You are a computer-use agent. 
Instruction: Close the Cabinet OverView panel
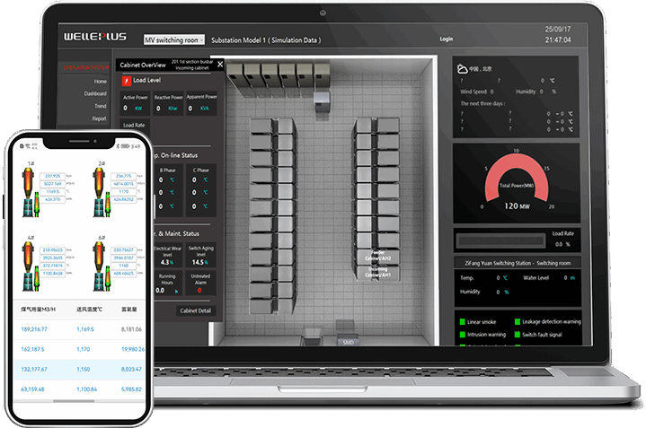pos(220,65)
